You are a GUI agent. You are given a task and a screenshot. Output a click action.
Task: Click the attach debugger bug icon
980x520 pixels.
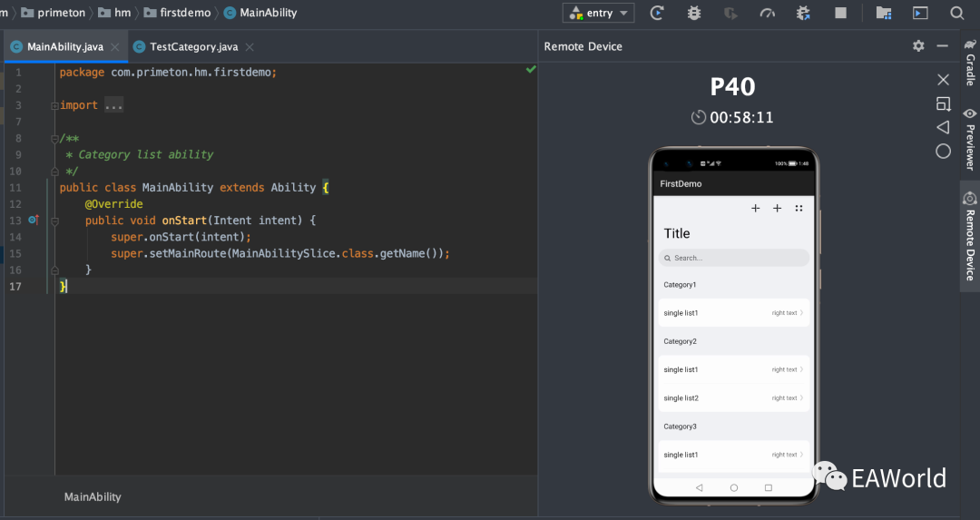coord(803,13)
